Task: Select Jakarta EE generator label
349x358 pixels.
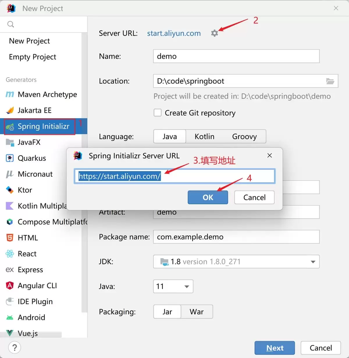Action: [35, 110]
